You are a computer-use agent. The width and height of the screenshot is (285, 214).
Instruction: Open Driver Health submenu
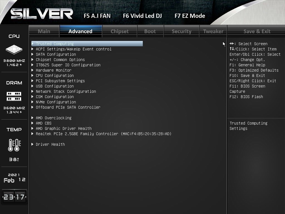[x=48, y=144]
